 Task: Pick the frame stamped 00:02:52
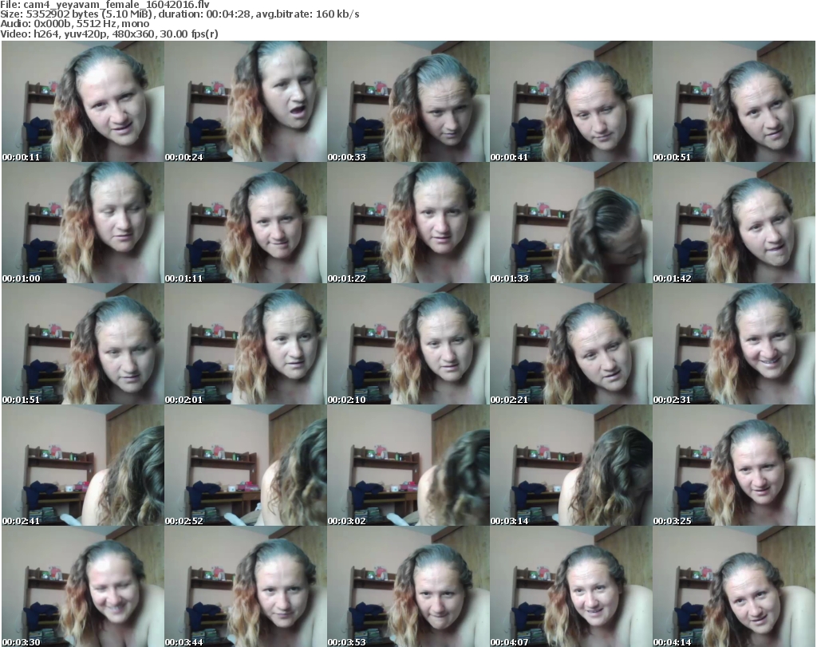point(246,466)
